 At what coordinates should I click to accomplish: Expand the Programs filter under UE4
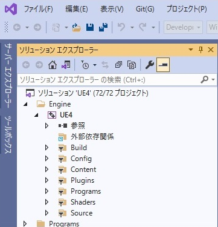(47, 191)
